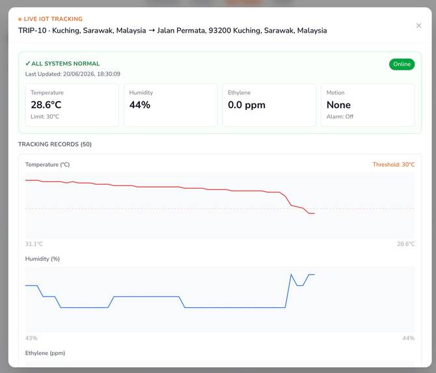Click the 28.6°C chart end value

click(405, 244)
